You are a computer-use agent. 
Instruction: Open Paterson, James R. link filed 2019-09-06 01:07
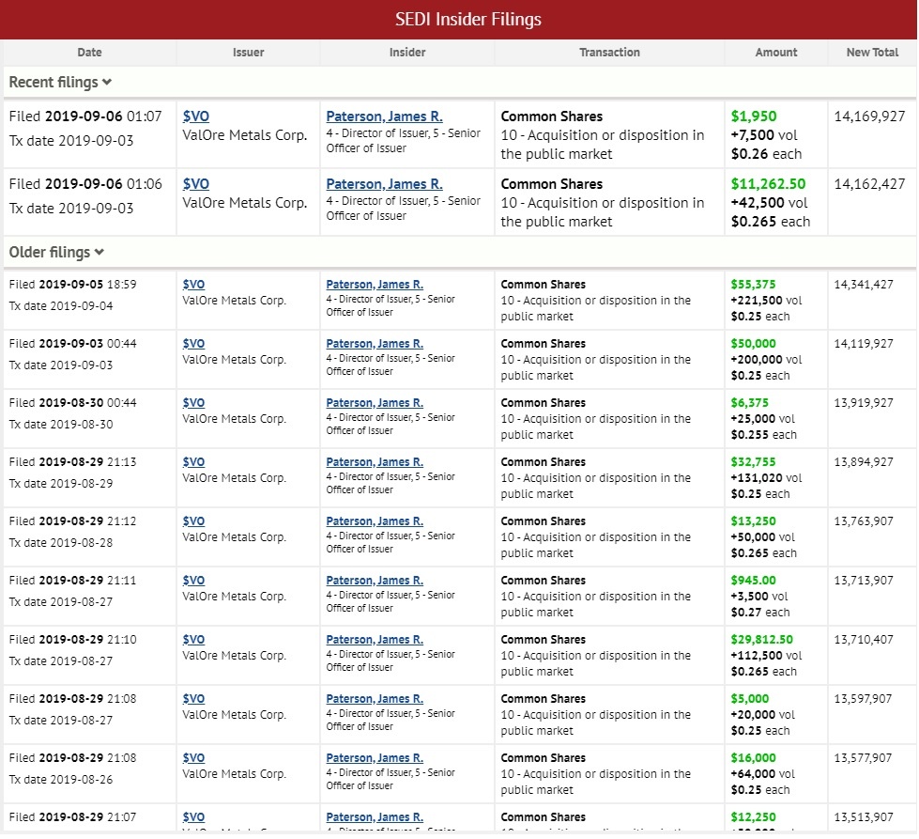(385, 117)
